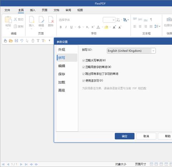The width and height of the screenshot is (172, 167).
Task: Open the spelling language dropdown English (United Kingdom)
Action: [x=131, y=51]
